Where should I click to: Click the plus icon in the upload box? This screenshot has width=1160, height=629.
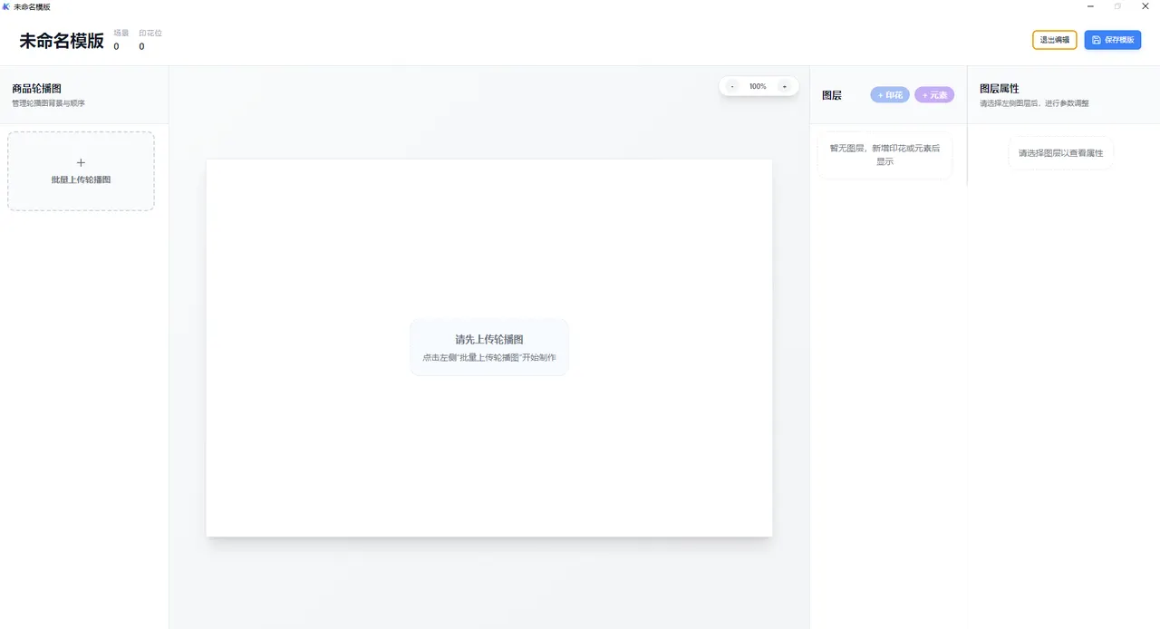[81, 162]
